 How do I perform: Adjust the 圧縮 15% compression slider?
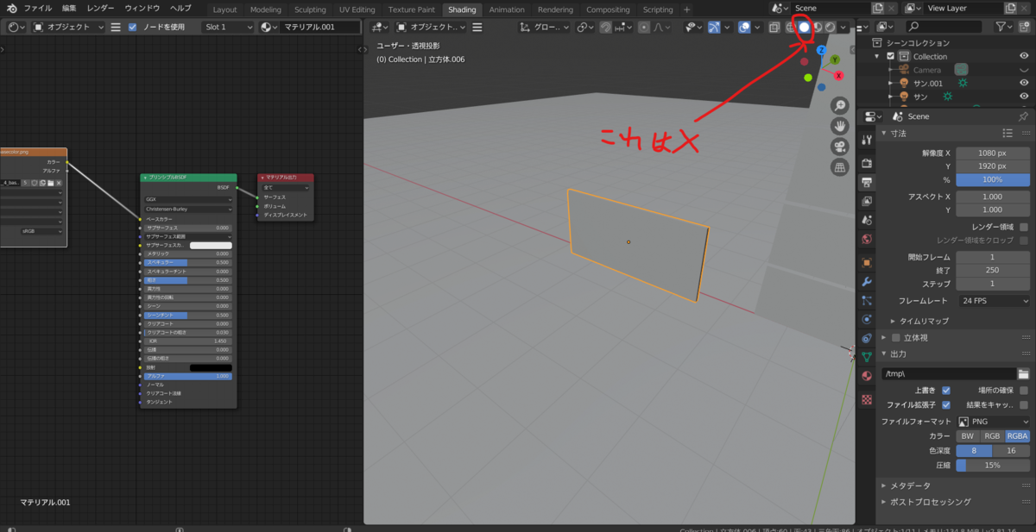click(993, 465)
